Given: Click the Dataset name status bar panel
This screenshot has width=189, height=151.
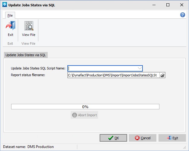Looking at the screenshot, I should 39,147.
